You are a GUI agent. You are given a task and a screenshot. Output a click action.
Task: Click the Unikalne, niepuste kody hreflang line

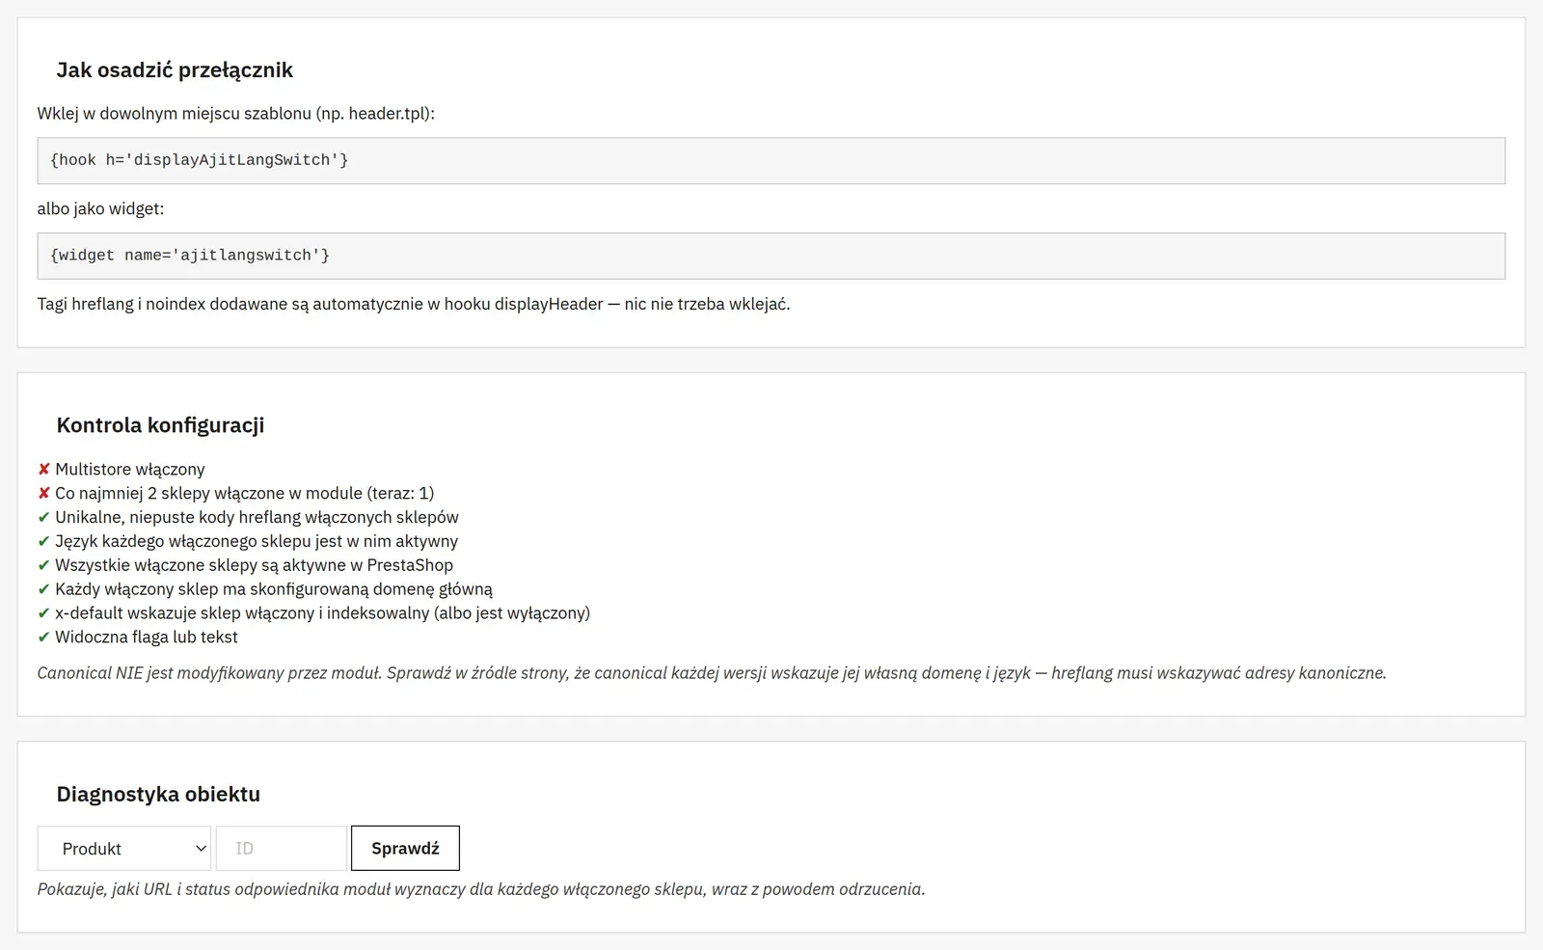pyautogui.click(x=248, y=518)
